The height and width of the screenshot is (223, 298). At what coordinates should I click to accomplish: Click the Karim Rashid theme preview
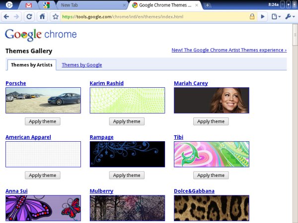click(127, 100)
